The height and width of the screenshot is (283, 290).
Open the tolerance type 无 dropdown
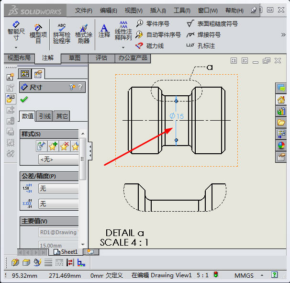pos(58,189)
